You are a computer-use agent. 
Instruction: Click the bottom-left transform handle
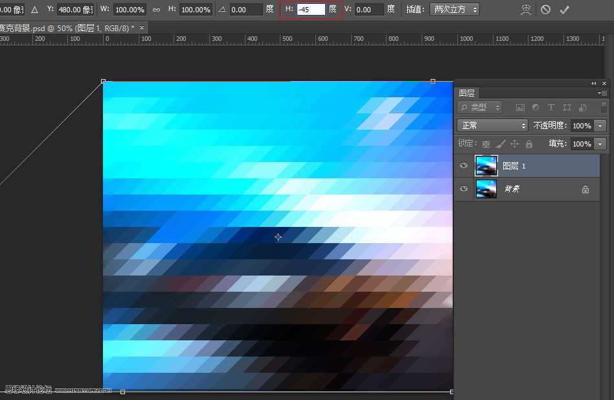[x=122, y=392]
